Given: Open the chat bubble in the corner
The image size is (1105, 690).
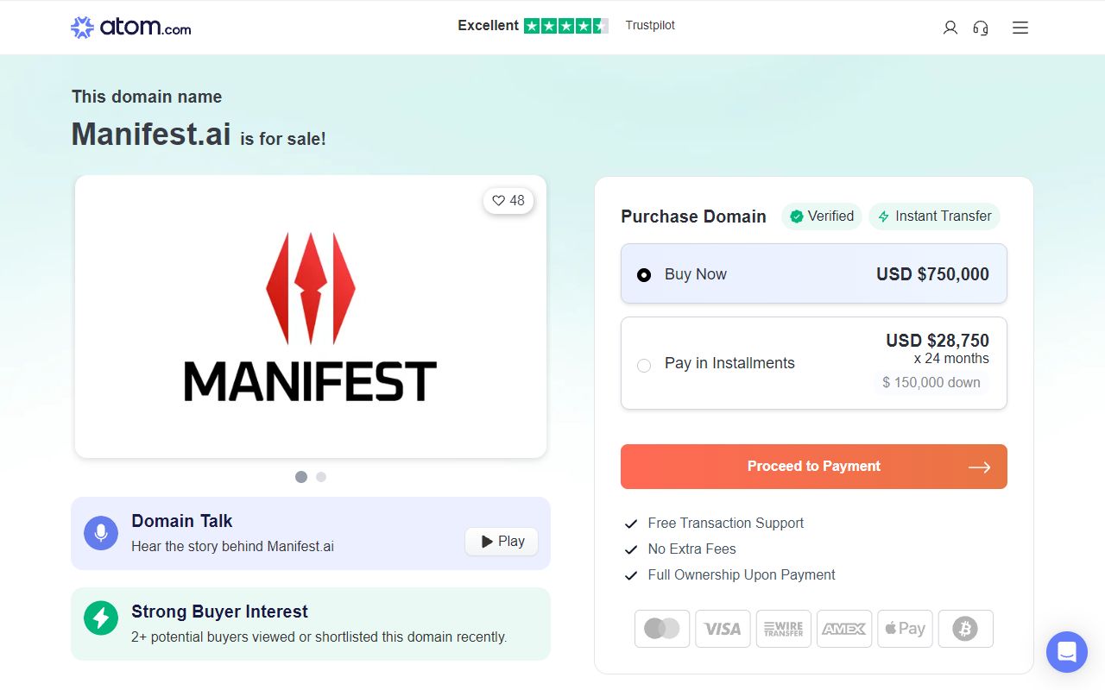Looking at the screenshot, I should 1067,652.
